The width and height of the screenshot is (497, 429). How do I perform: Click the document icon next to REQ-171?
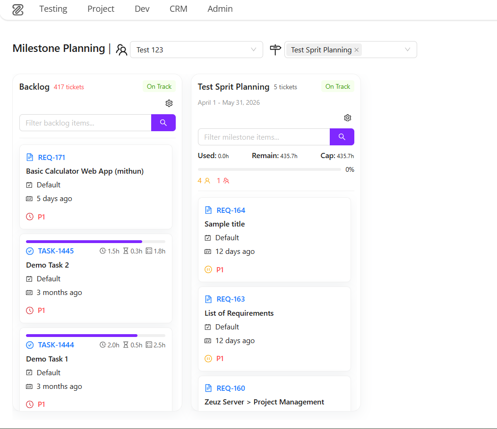[29, 157]
